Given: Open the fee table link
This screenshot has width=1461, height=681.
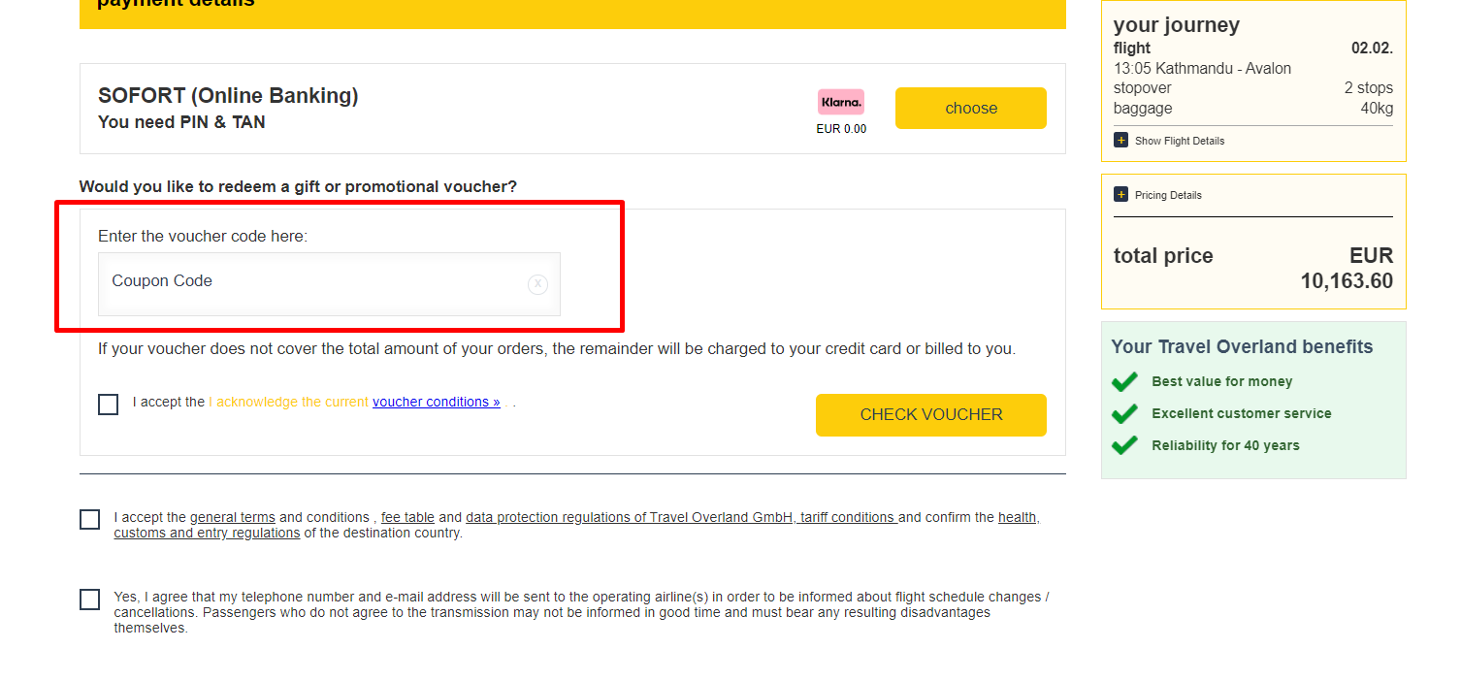Looking at the screenshot, I should [407, 517].
